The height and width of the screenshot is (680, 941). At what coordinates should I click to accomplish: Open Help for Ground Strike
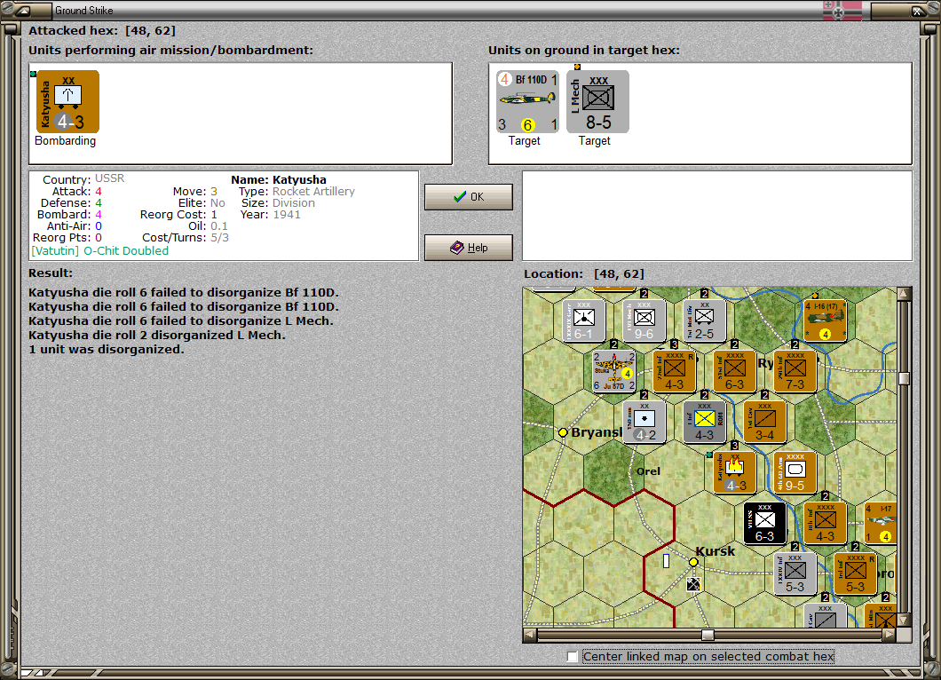coord(469,248)
